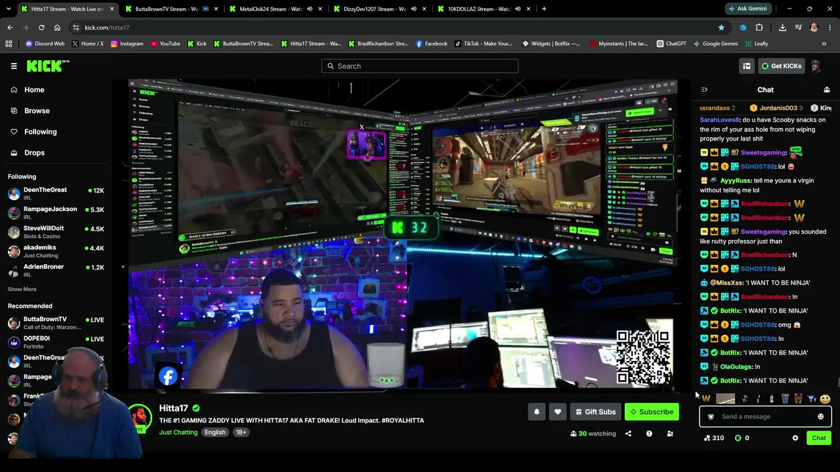
Task: Mute the MetalChik24 Stream tab audio
Action: [308, 9]
